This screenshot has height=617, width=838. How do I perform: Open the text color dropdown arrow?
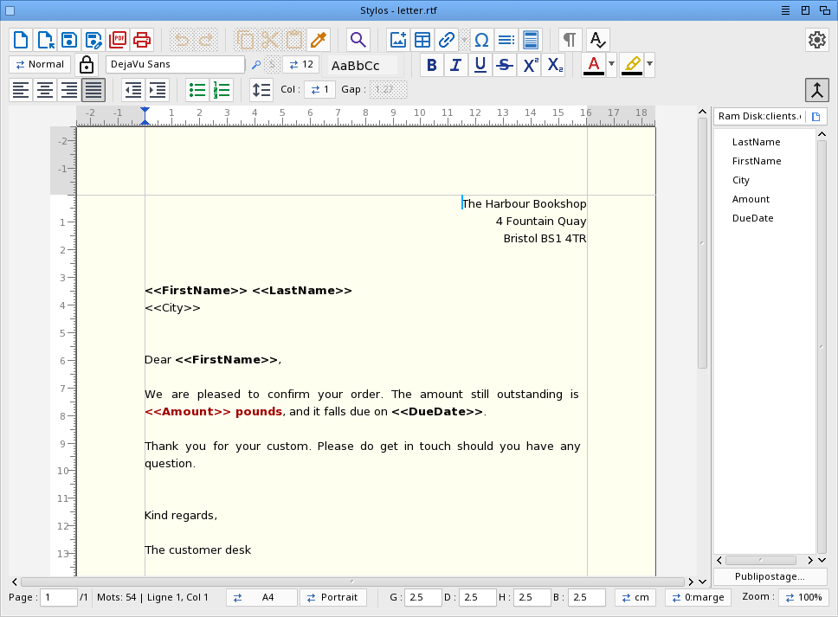click(611, 65)
